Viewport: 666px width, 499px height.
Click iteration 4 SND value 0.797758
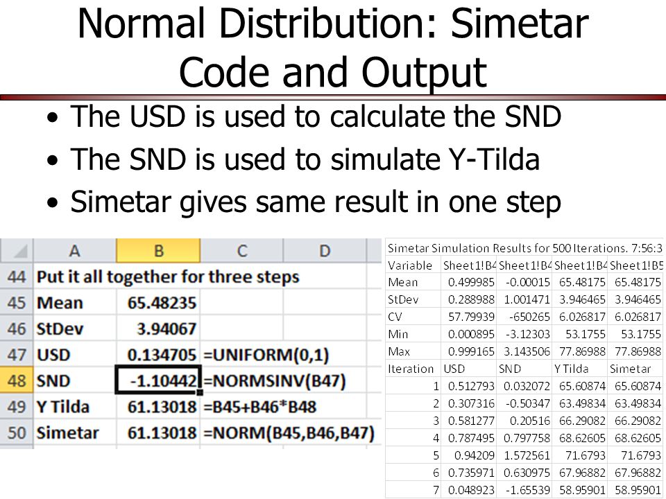527,438
